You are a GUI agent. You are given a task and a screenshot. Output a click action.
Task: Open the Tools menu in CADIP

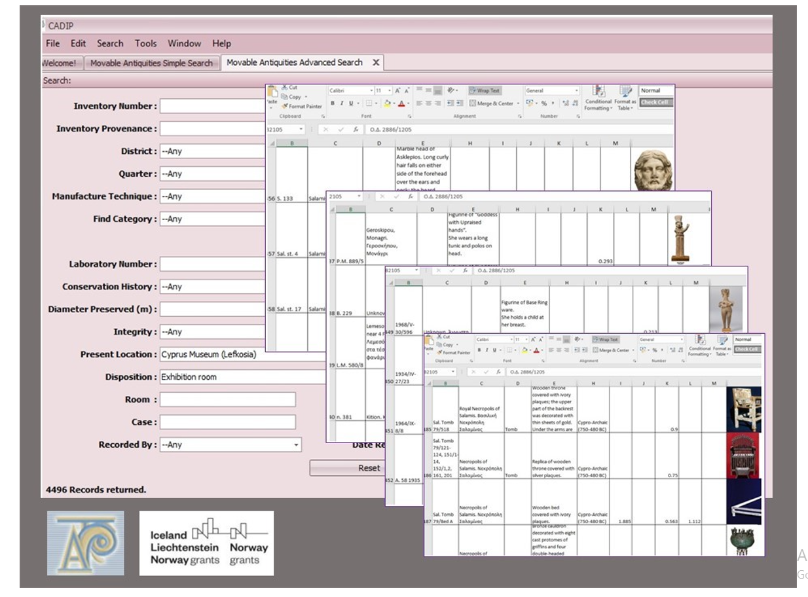[x=145, y=43]
